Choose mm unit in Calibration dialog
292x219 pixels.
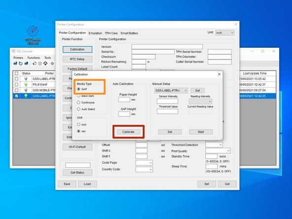click(78, 131)
